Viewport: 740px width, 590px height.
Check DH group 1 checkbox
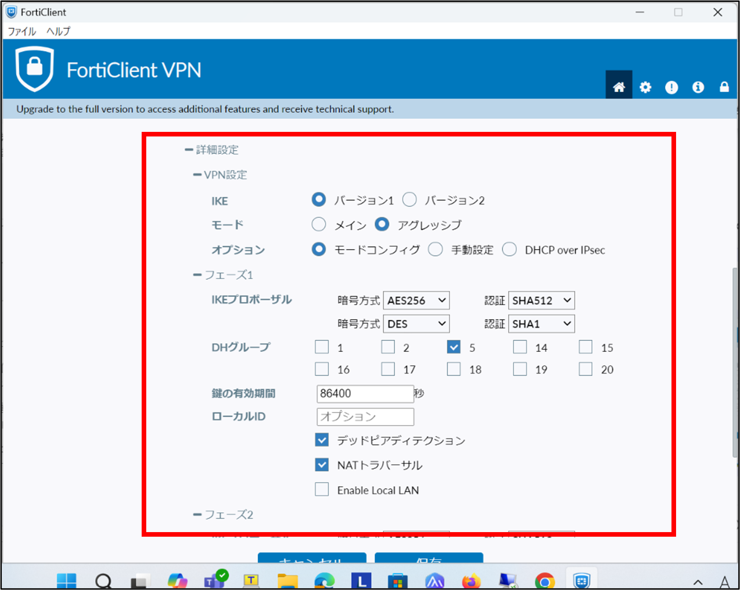[x=322, y=347]
